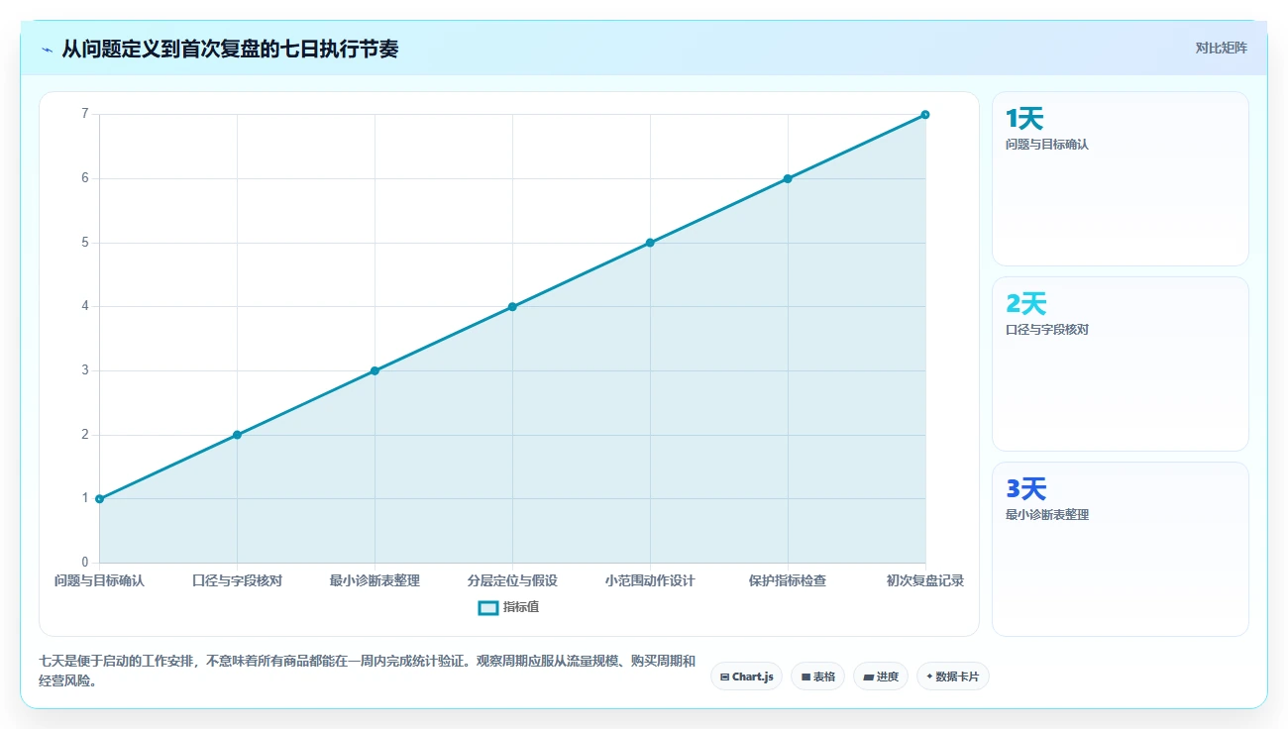Select the data point above 小范围动作设计
This screenshot has height=729, width=1288.
coord(650,243)
